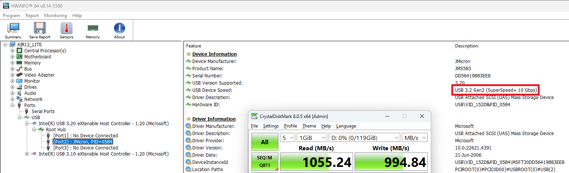The height and width of the screenshot is (173, 569).
Task: Select the Video Adapter card icon
Action: 19,75
